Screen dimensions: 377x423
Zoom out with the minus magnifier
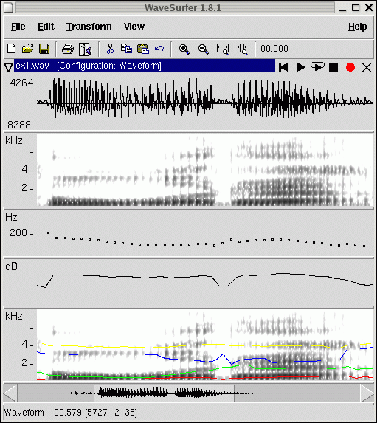coord(203,49)
